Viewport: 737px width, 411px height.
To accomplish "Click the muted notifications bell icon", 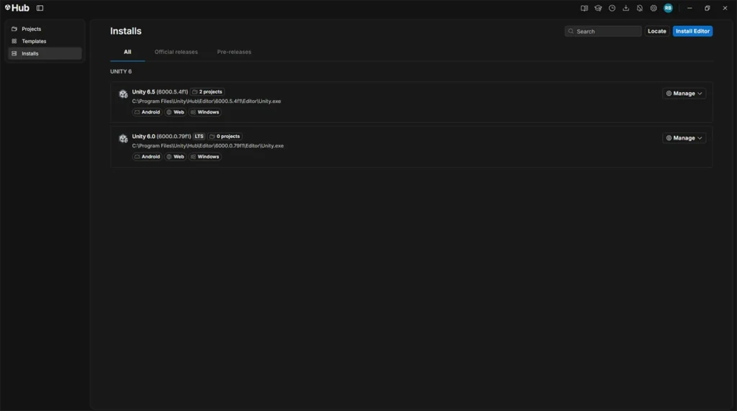I will pyautogui.click(x=640, y=8).
